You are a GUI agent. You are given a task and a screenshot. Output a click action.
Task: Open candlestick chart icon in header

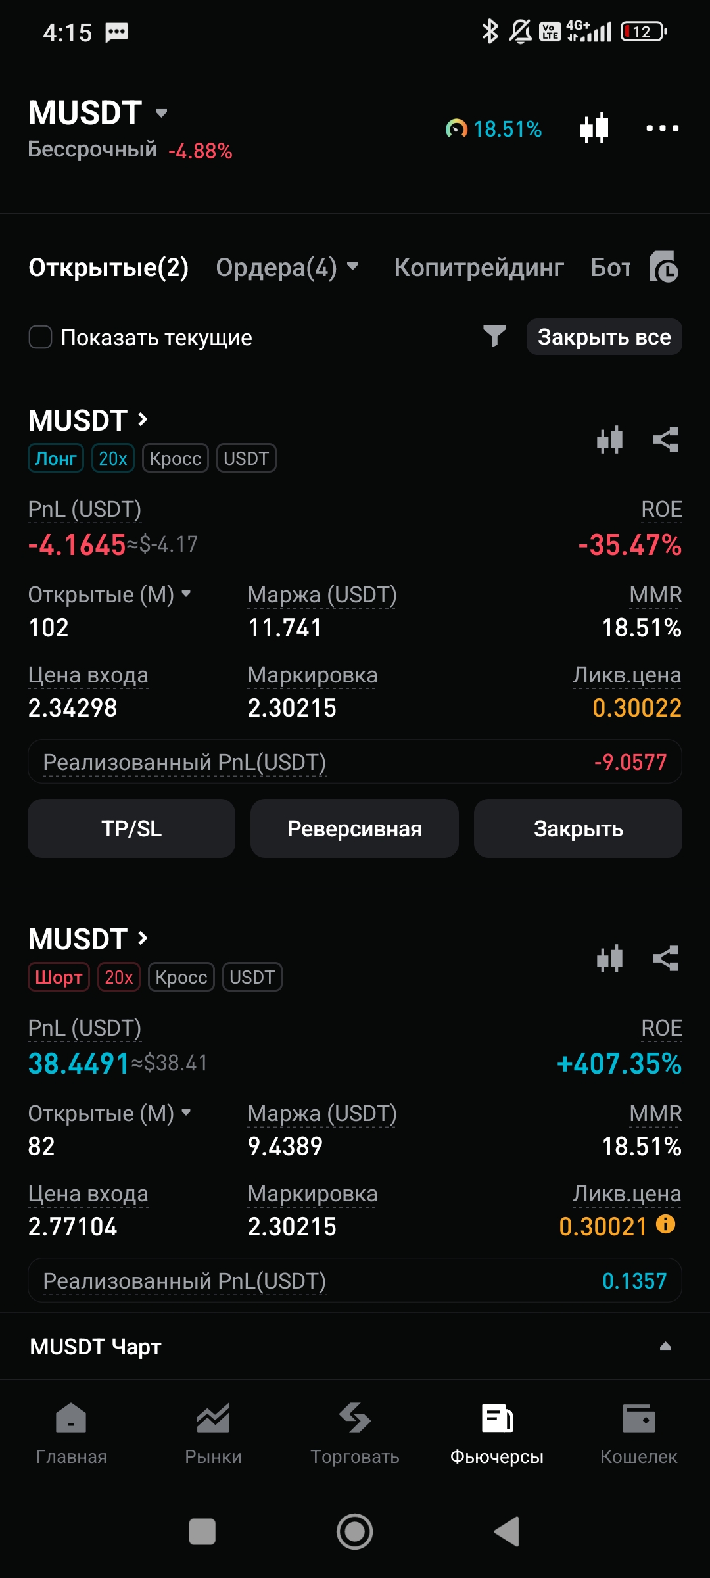click(x=594, y=128)
